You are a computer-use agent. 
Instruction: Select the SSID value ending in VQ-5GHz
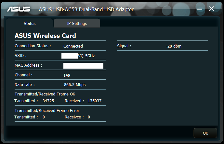[x=78, y=56]
